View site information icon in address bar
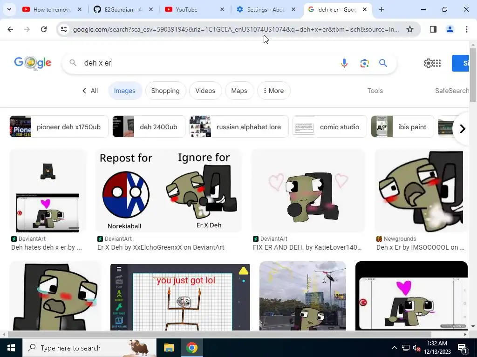 tap(64, 29)
